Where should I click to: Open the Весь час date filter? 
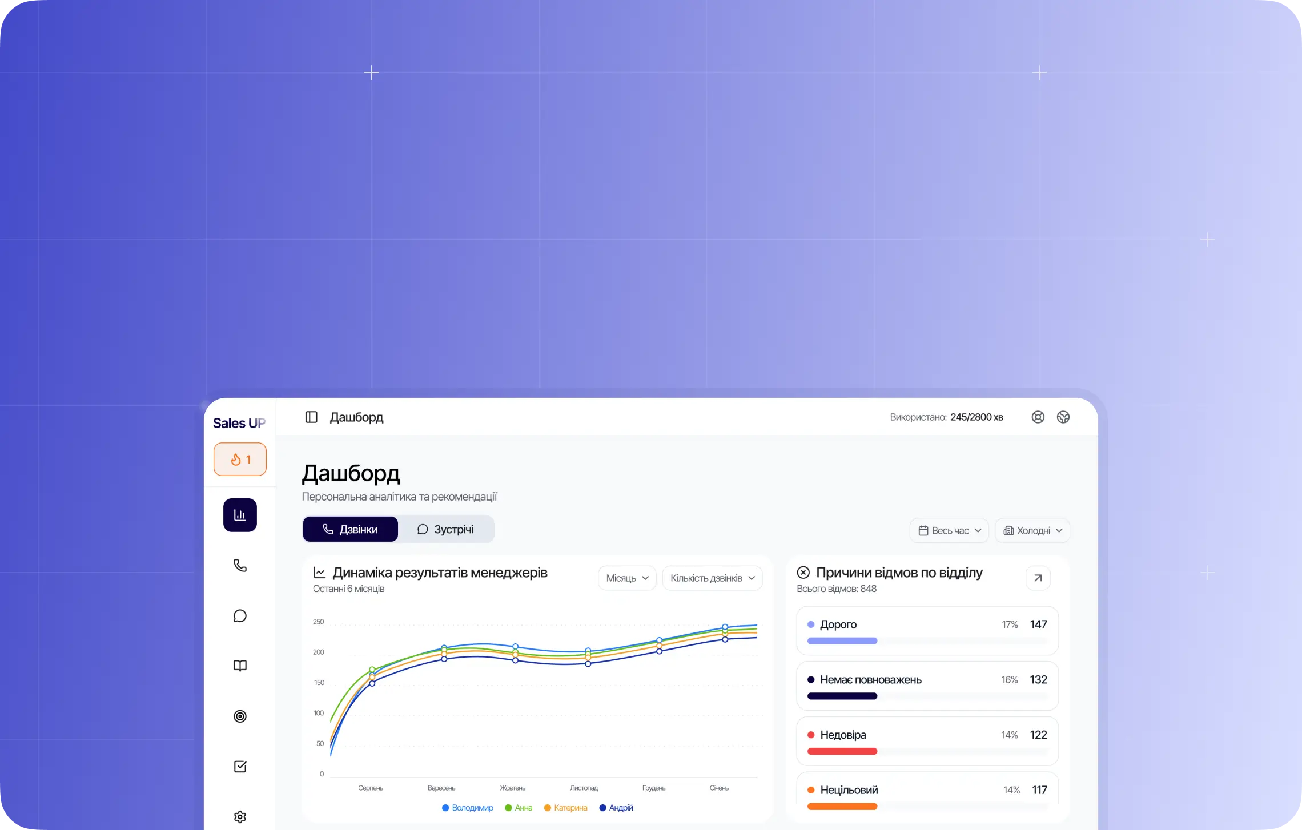pos(949,531)
